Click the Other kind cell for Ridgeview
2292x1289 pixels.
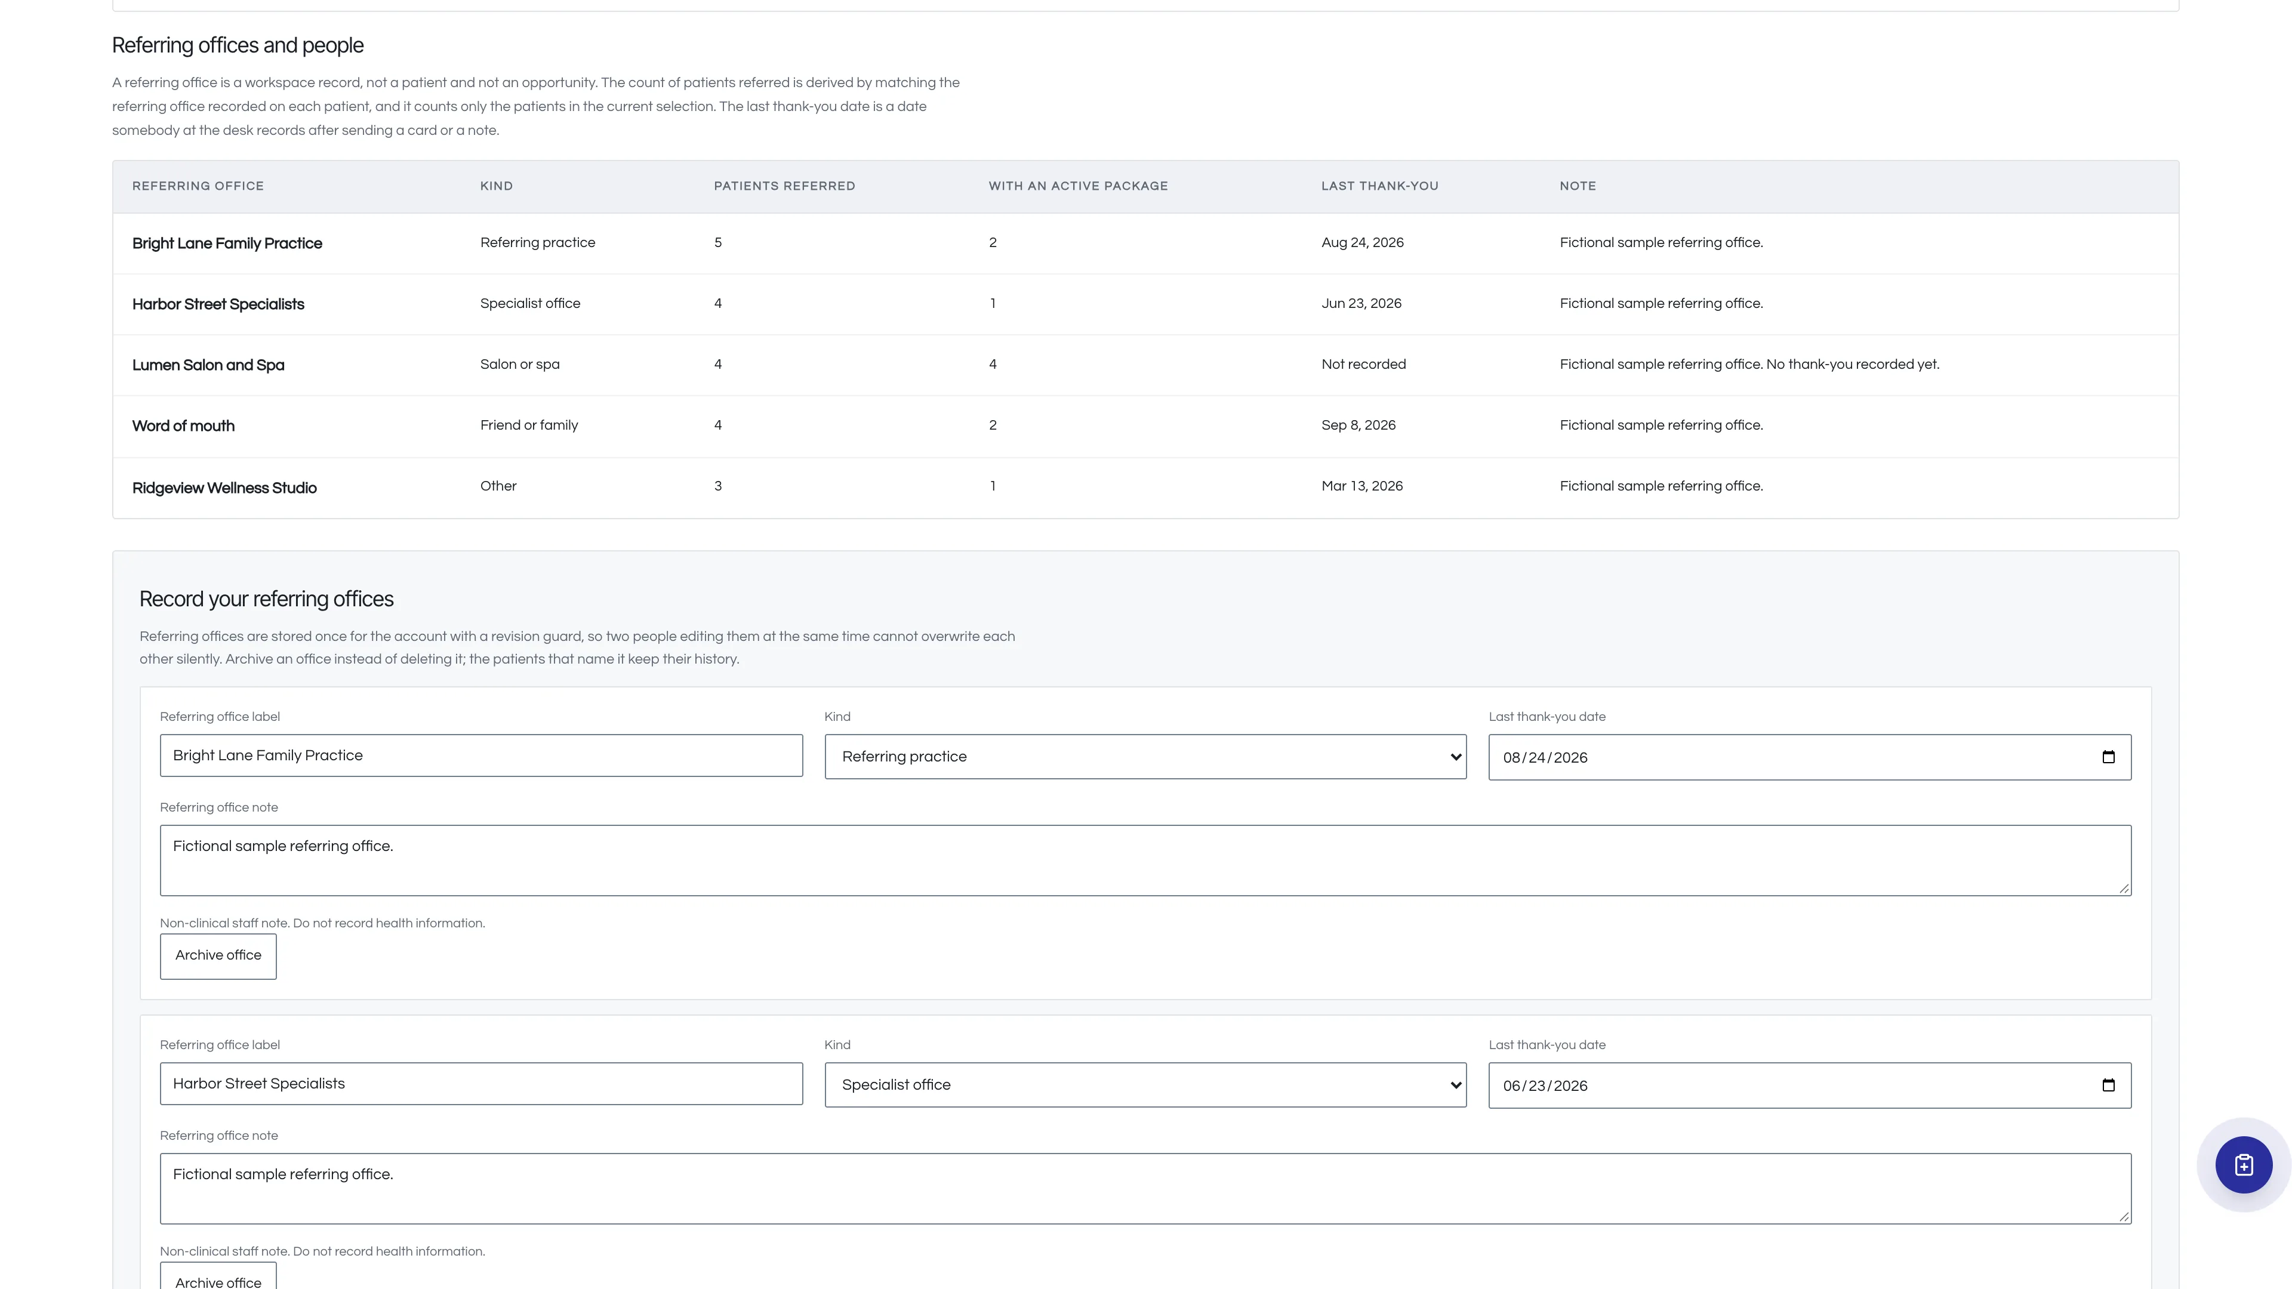click(x=498, y=486)
